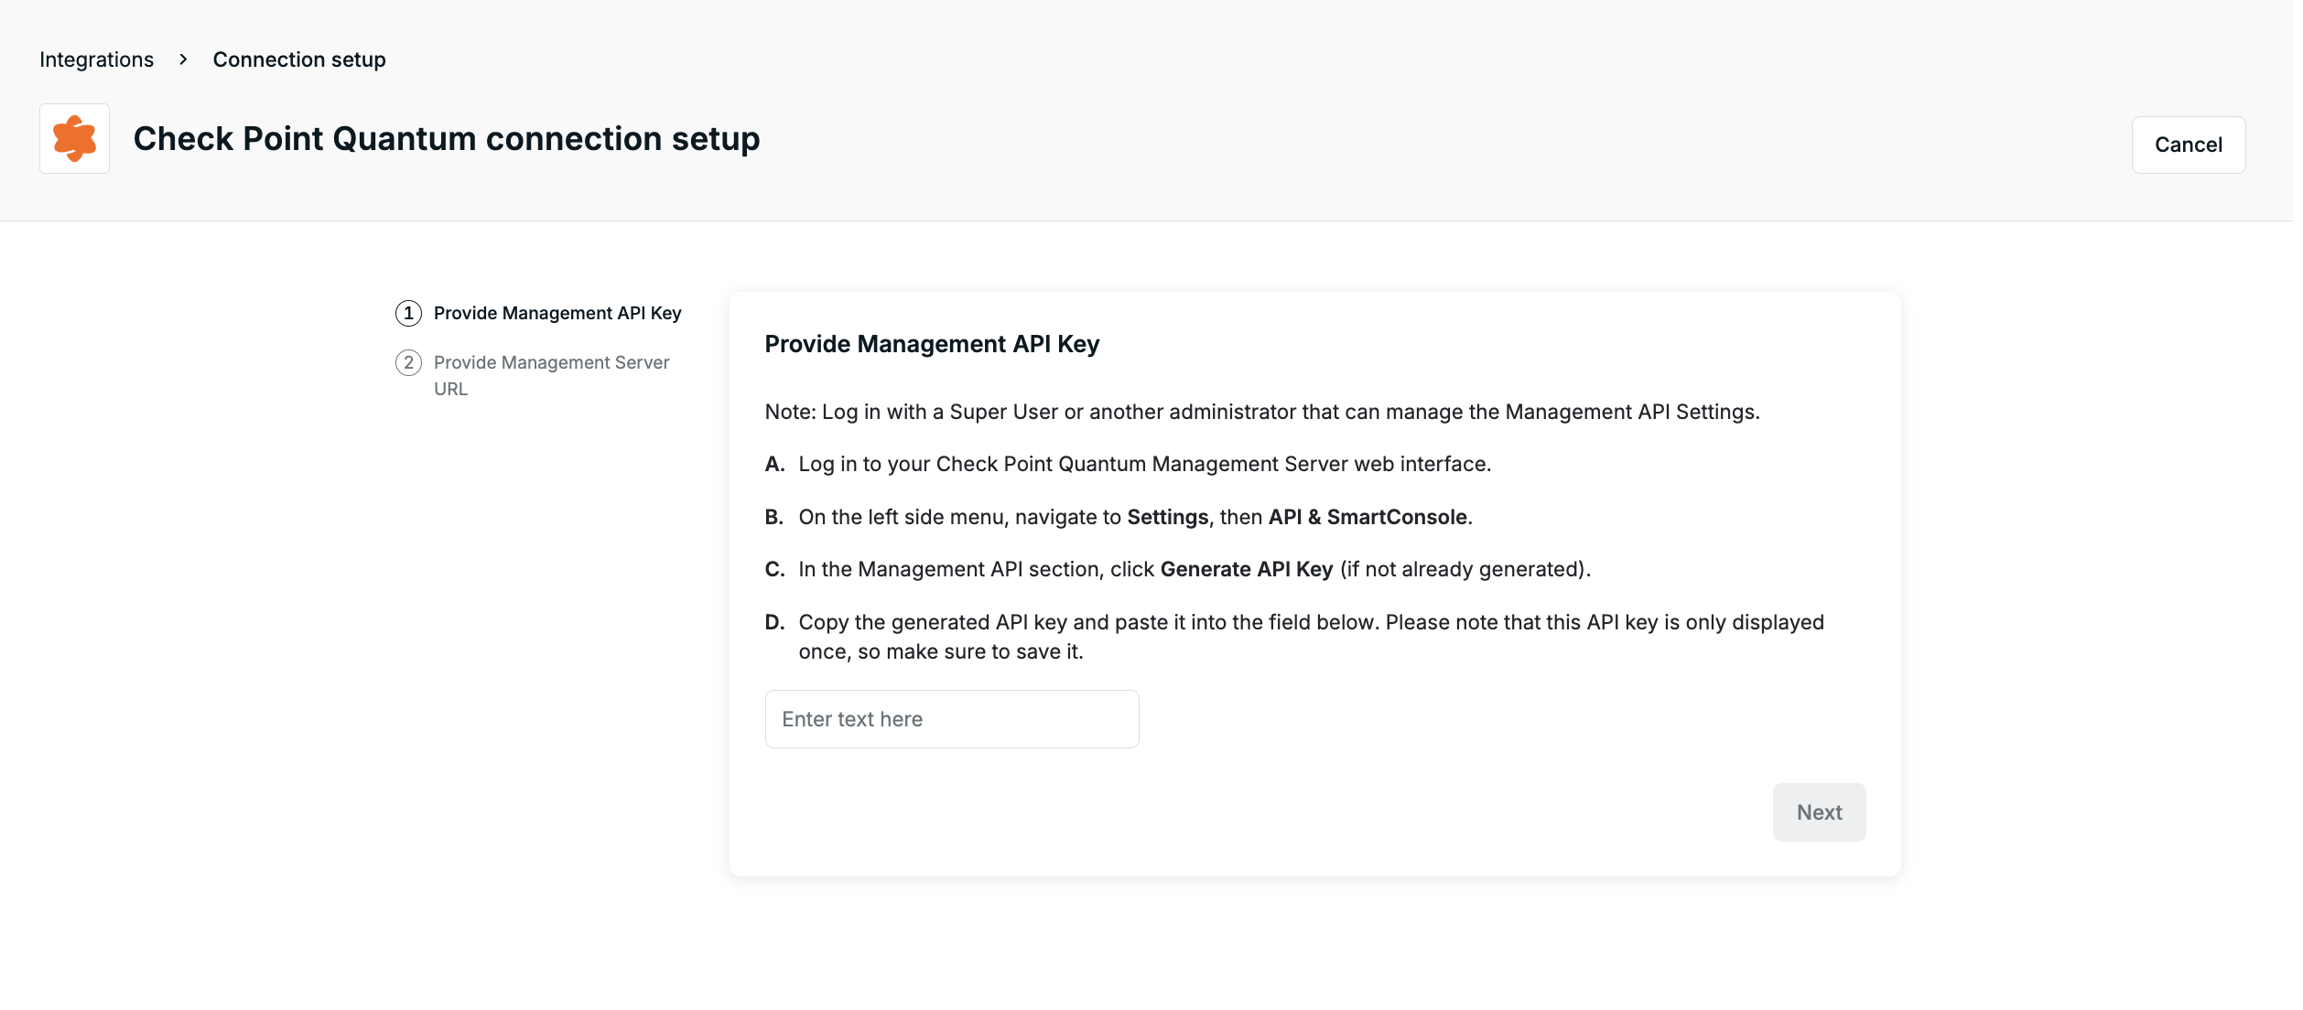
Task: Click the letter C list marker
Action: (774, 569)
